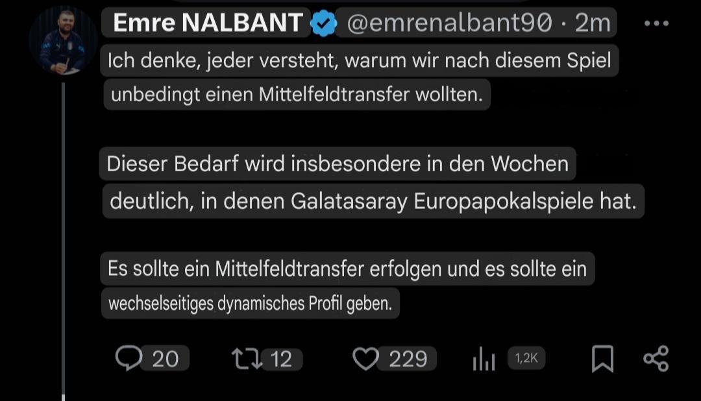701x401 pixels.
Task: Click the blue verified badge
Action: (x=323, y=25)
